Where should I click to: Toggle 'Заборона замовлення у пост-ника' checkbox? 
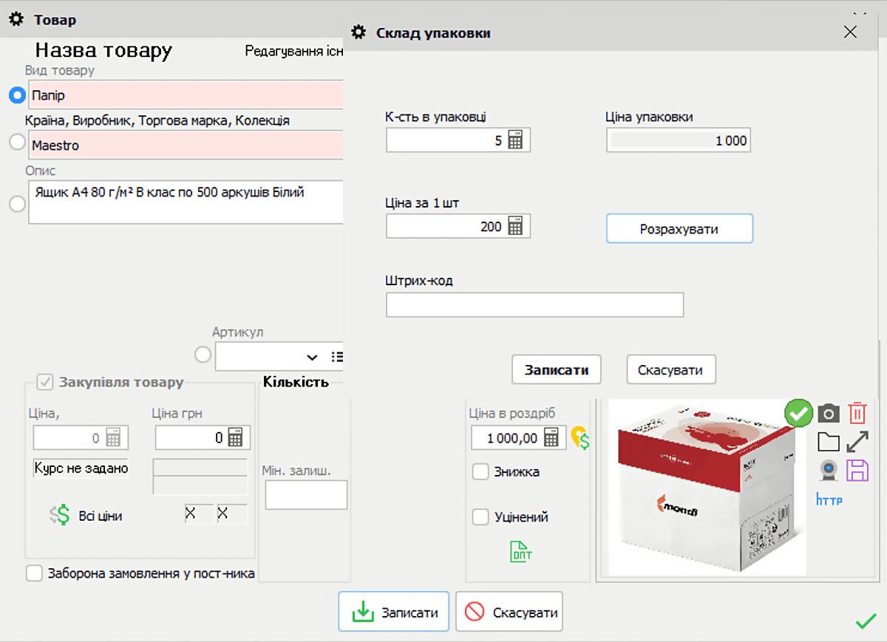[x=34, y=573]
